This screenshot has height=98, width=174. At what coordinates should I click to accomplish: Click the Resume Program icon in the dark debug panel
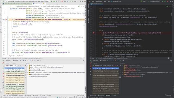click(x=91, y=61)
